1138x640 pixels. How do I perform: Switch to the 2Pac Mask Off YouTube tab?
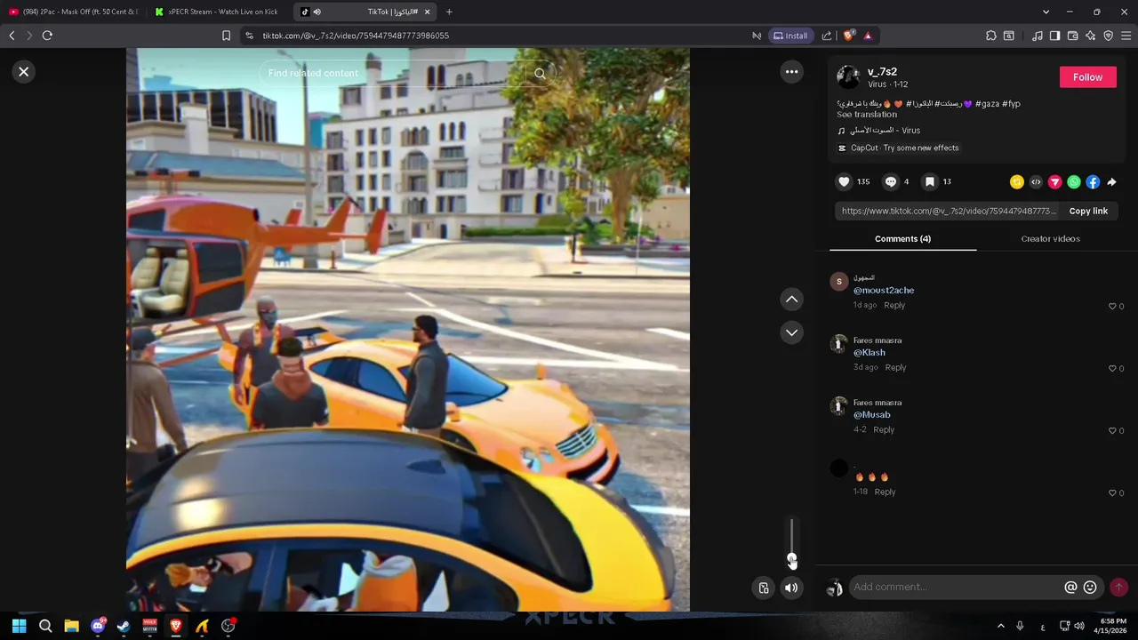(74, 12)
